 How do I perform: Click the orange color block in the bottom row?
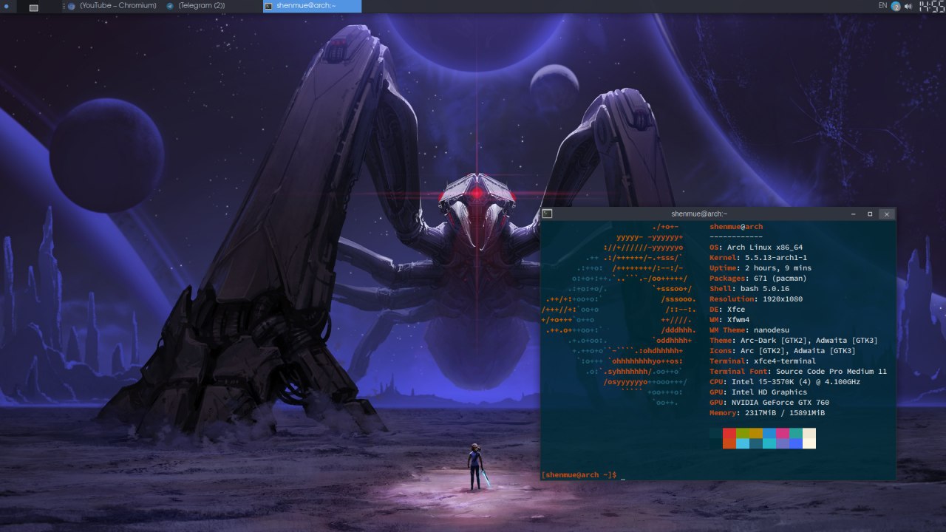coord(729,443)
